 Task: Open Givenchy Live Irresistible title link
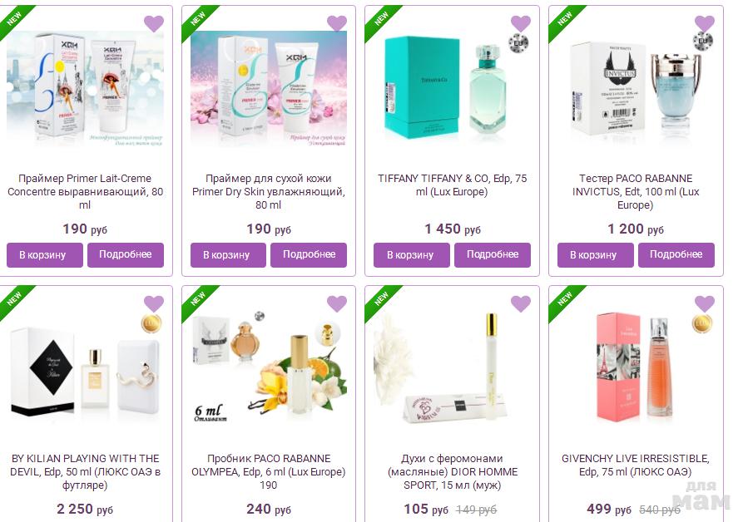[636, 465]
